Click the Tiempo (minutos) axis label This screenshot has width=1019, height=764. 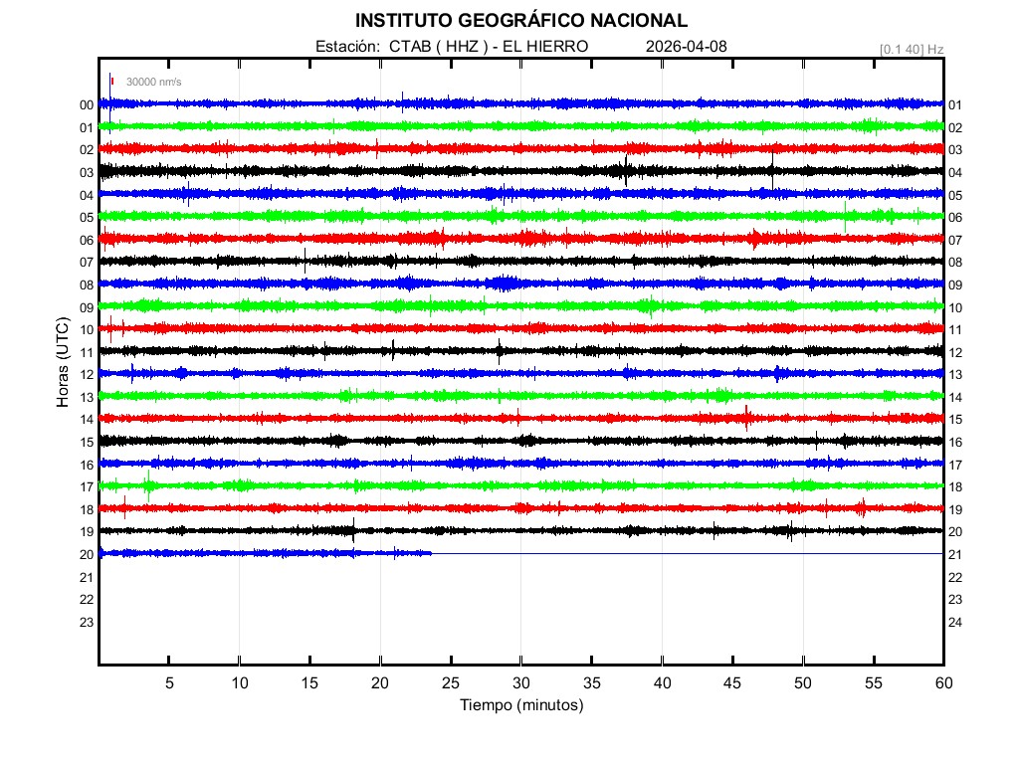tap(520, 705)
